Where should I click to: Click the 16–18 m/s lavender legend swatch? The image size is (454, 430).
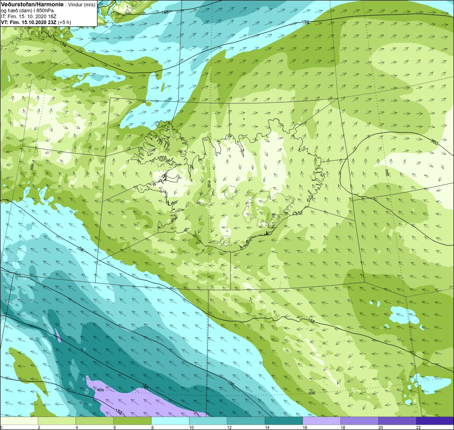pos(321,421)
